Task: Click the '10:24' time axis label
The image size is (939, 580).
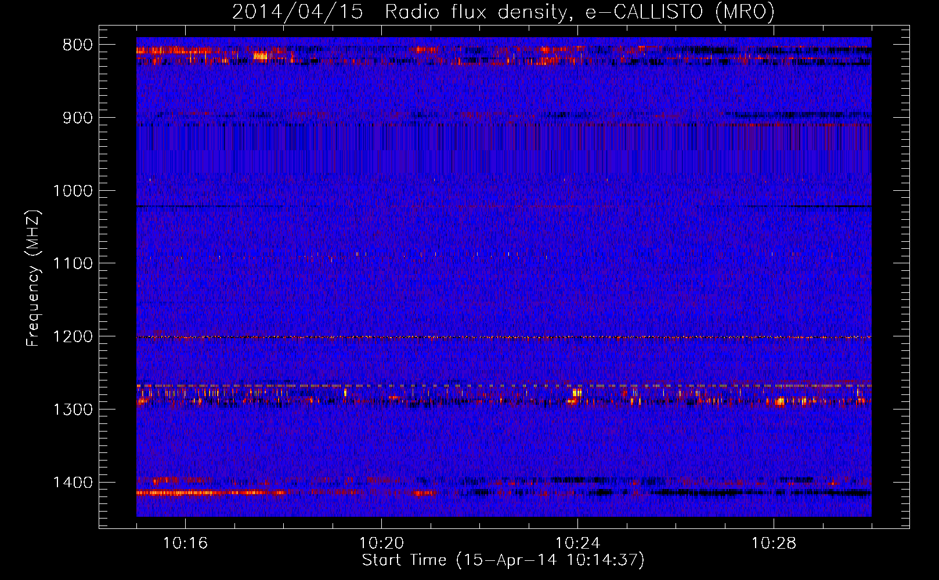Action: click(577, 543)
